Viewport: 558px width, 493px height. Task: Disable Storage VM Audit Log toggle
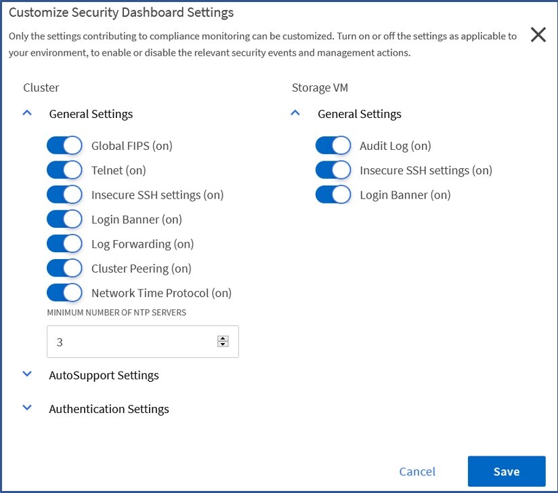(332, 146)
